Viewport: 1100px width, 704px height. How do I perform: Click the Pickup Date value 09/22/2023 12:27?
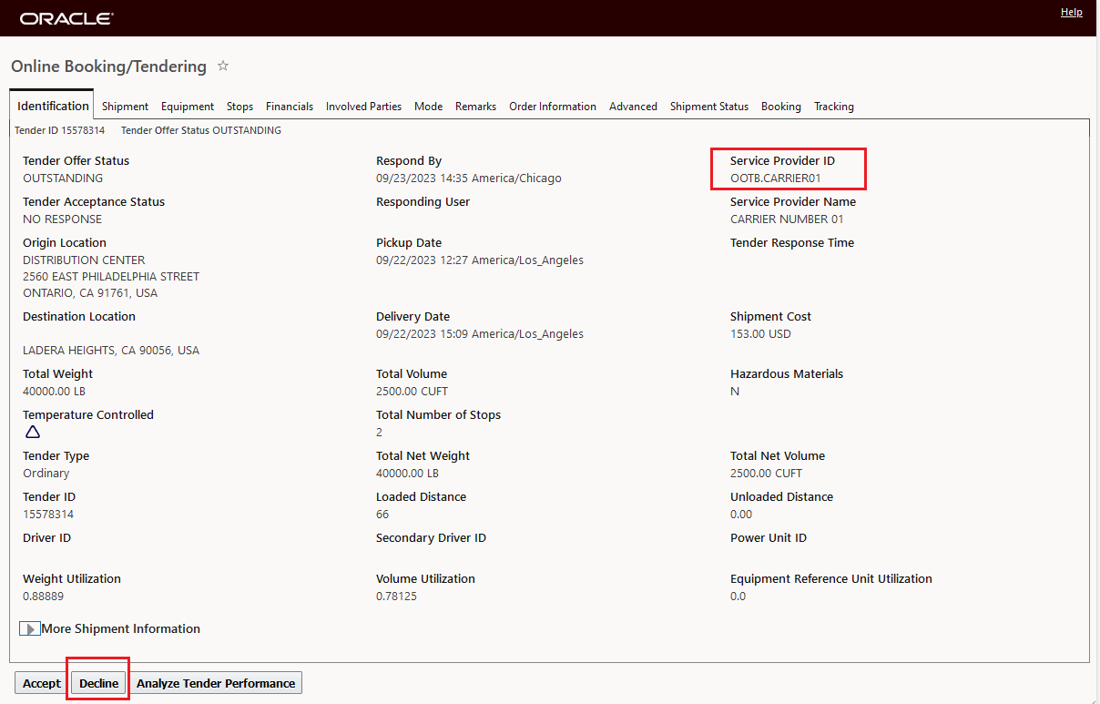pyautogui.click(x=480, y=260)
